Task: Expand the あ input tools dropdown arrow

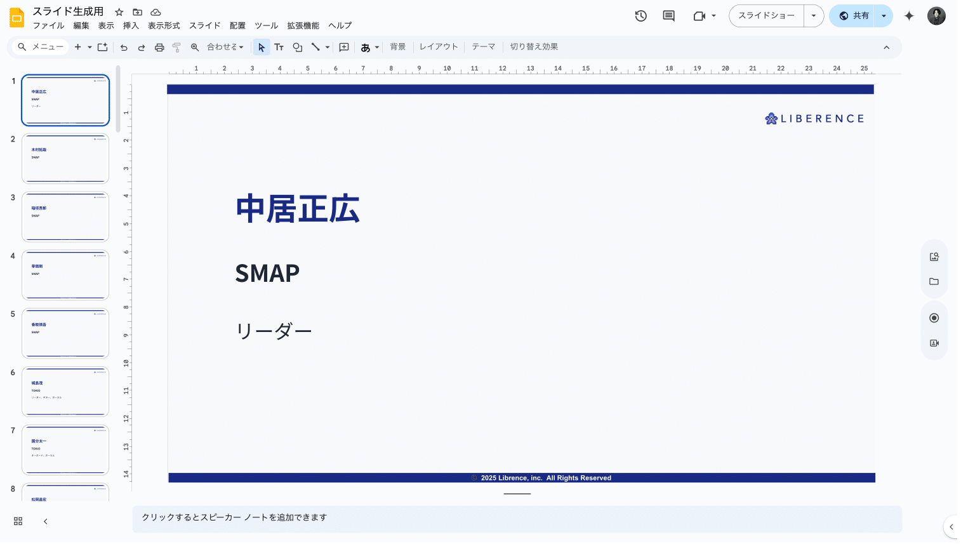Action: (x=377, y=47)
